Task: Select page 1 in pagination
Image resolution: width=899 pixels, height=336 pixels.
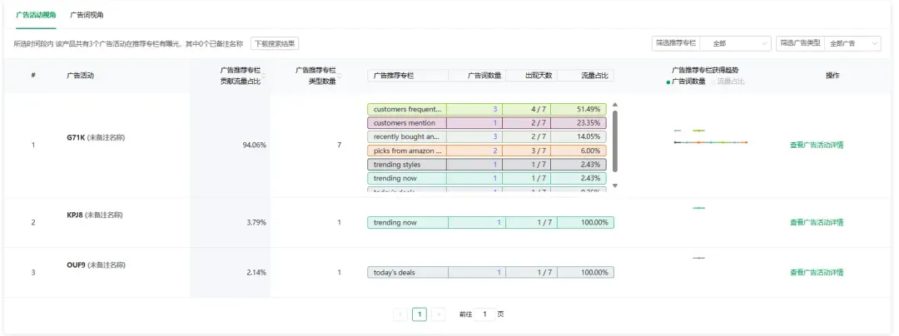Action: coord(419,314)
